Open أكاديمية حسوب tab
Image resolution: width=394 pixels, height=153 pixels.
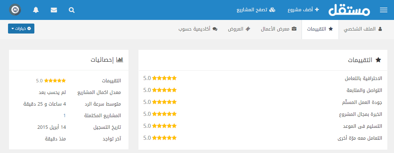[x=198, y=29]
